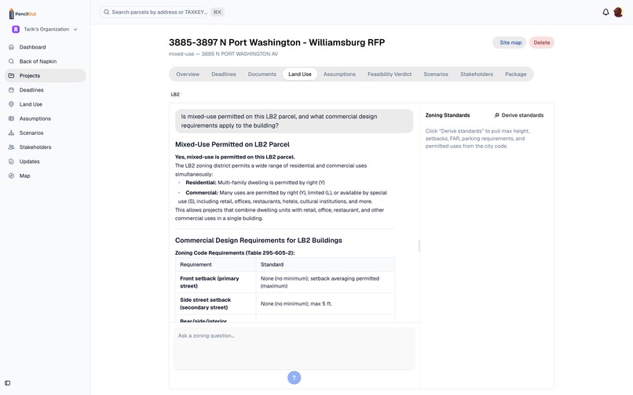Viewport: 633px width, 395px height.
Task: Open the Assumptions tab
Action: coord(339,74)
